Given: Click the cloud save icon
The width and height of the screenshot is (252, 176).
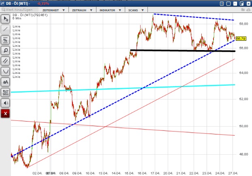Looking at the screenshot, I should (x=248, y=10).
